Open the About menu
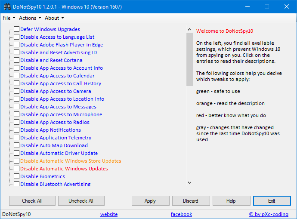 pyautogui.click(x=54, y=18)
